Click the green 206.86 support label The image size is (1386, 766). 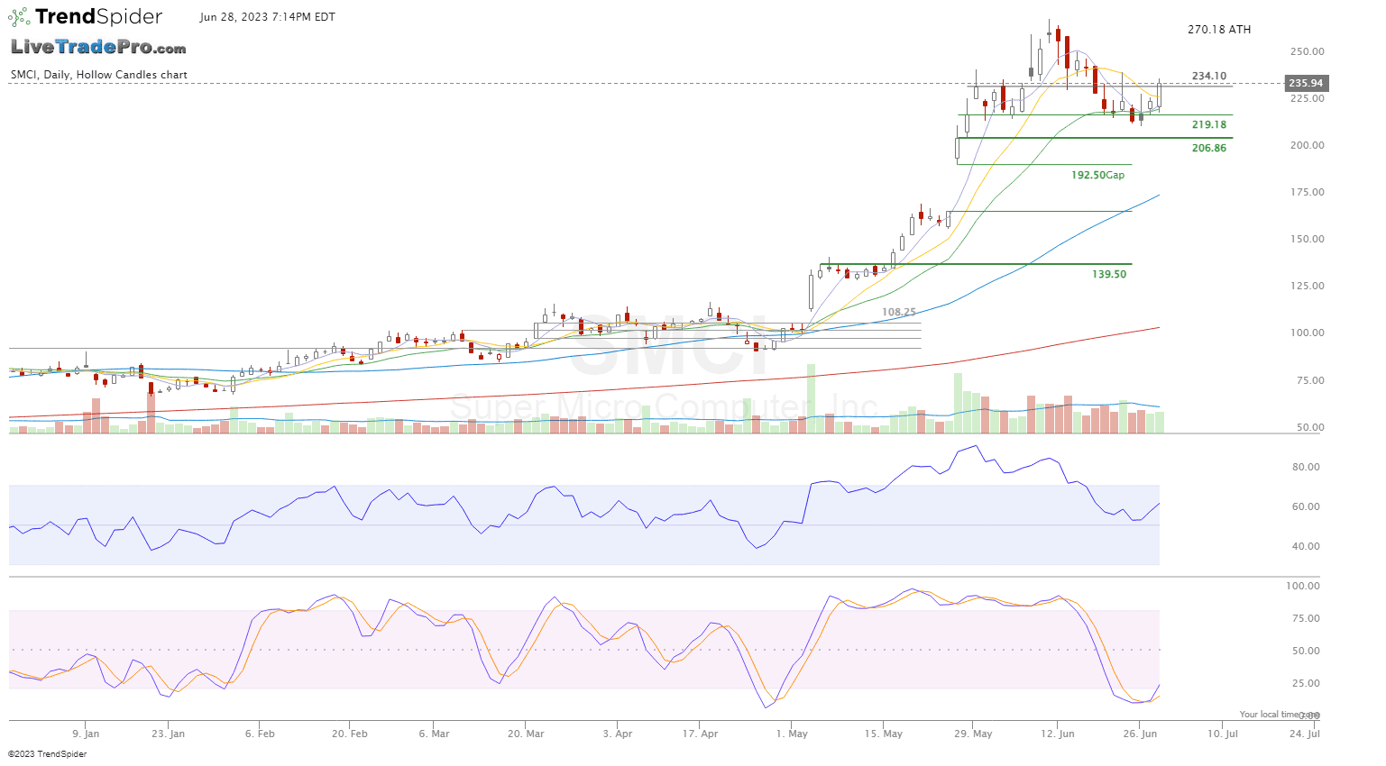pos(1209,148)
